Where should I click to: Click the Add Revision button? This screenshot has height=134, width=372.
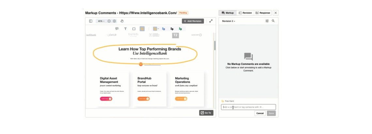[x=193, y=21]
